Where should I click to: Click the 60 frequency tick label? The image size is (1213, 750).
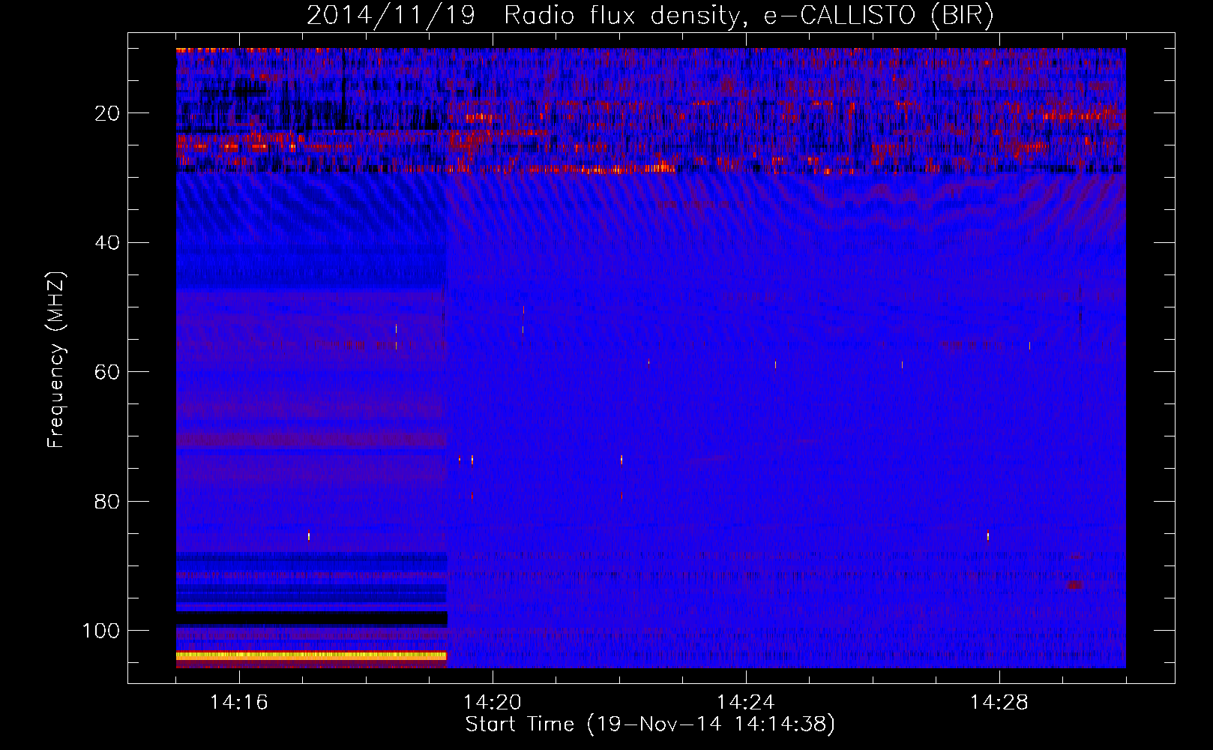107,372
